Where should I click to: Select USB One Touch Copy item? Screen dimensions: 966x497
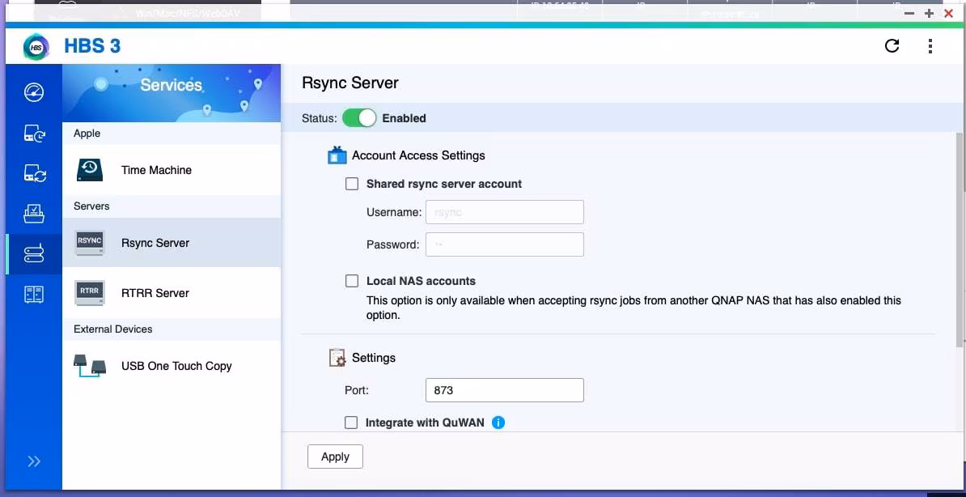click(172, 366)
